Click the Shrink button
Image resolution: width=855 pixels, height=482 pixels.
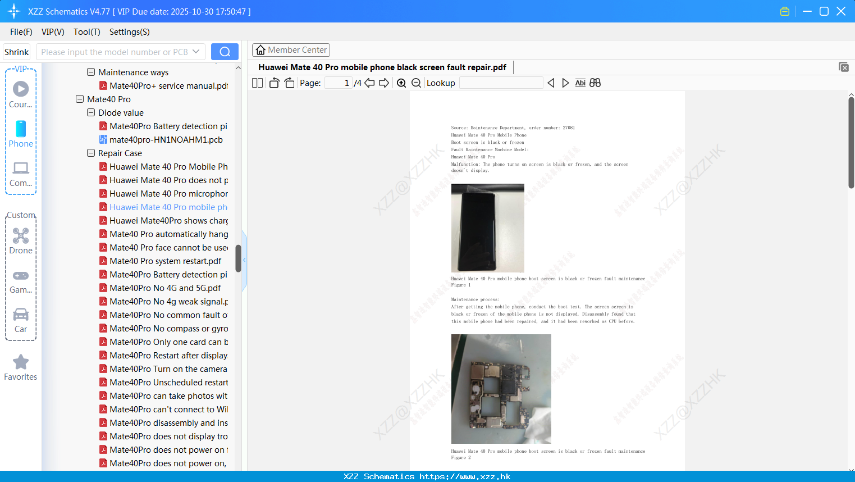[x=16, y=52]
